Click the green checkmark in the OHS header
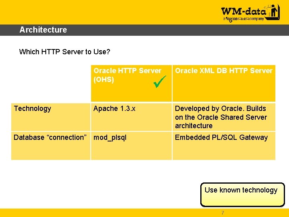 [x=160, y=82]
